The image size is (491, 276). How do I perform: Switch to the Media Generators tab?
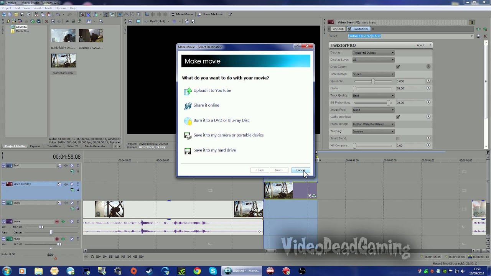point(96,146)
